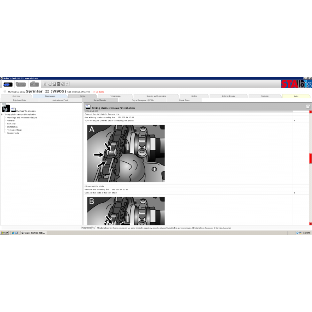Switch to the Index tab
This screenshot has width=312, height=312.
tap(296, 96)
